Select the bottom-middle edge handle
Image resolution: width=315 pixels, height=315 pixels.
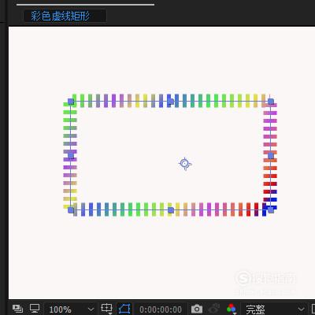[x=171, y=210]
